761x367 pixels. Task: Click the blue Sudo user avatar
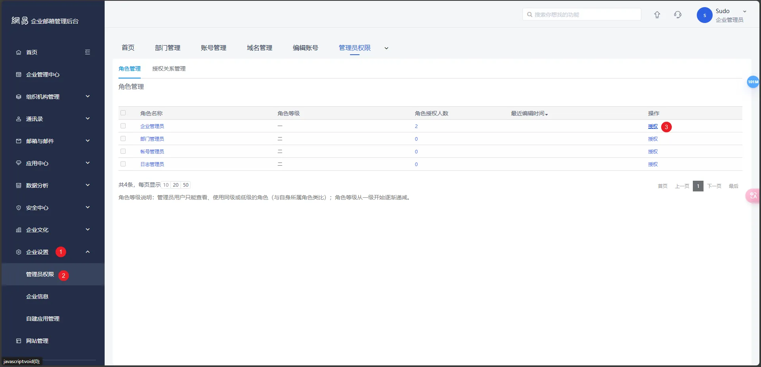point(704,15)
